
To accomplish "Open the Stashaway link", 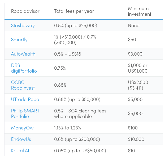I will click(23, 26).
